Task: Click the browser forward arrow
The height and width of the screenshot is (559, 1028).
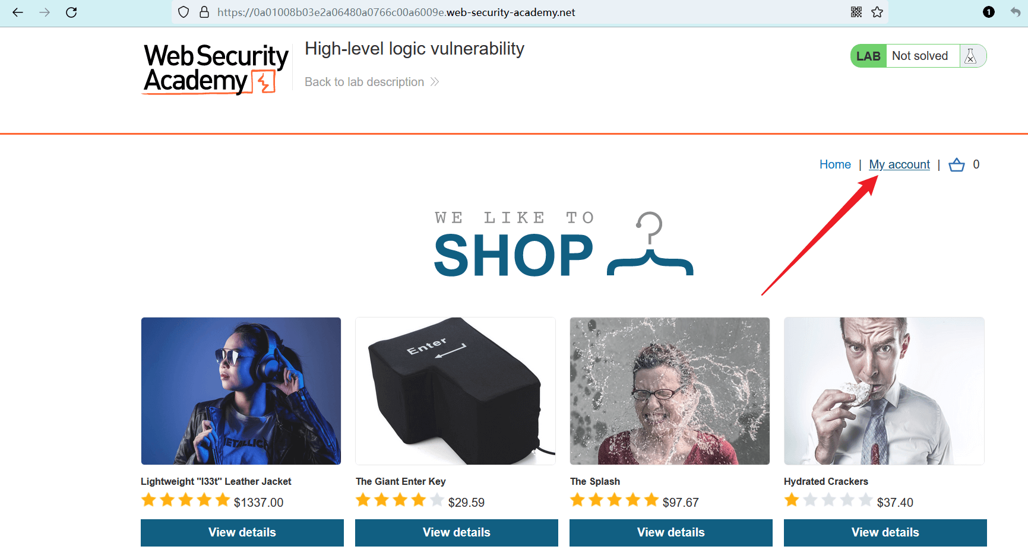Action: pyautogui.click(x=45, y=12)
